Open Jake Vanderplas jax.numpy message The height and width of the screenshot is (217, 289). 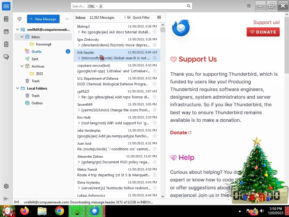point(117,133)
